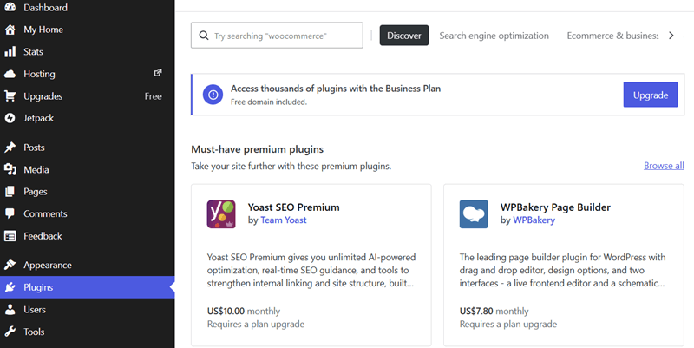694x348 pixels.
Task: Click the Upgrades cart icon
Action: pos(10,96)
